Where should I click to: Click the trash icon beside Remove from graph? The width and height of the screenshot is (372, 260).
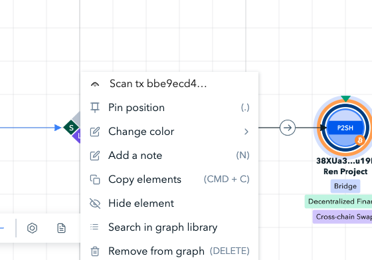[95, 251]
